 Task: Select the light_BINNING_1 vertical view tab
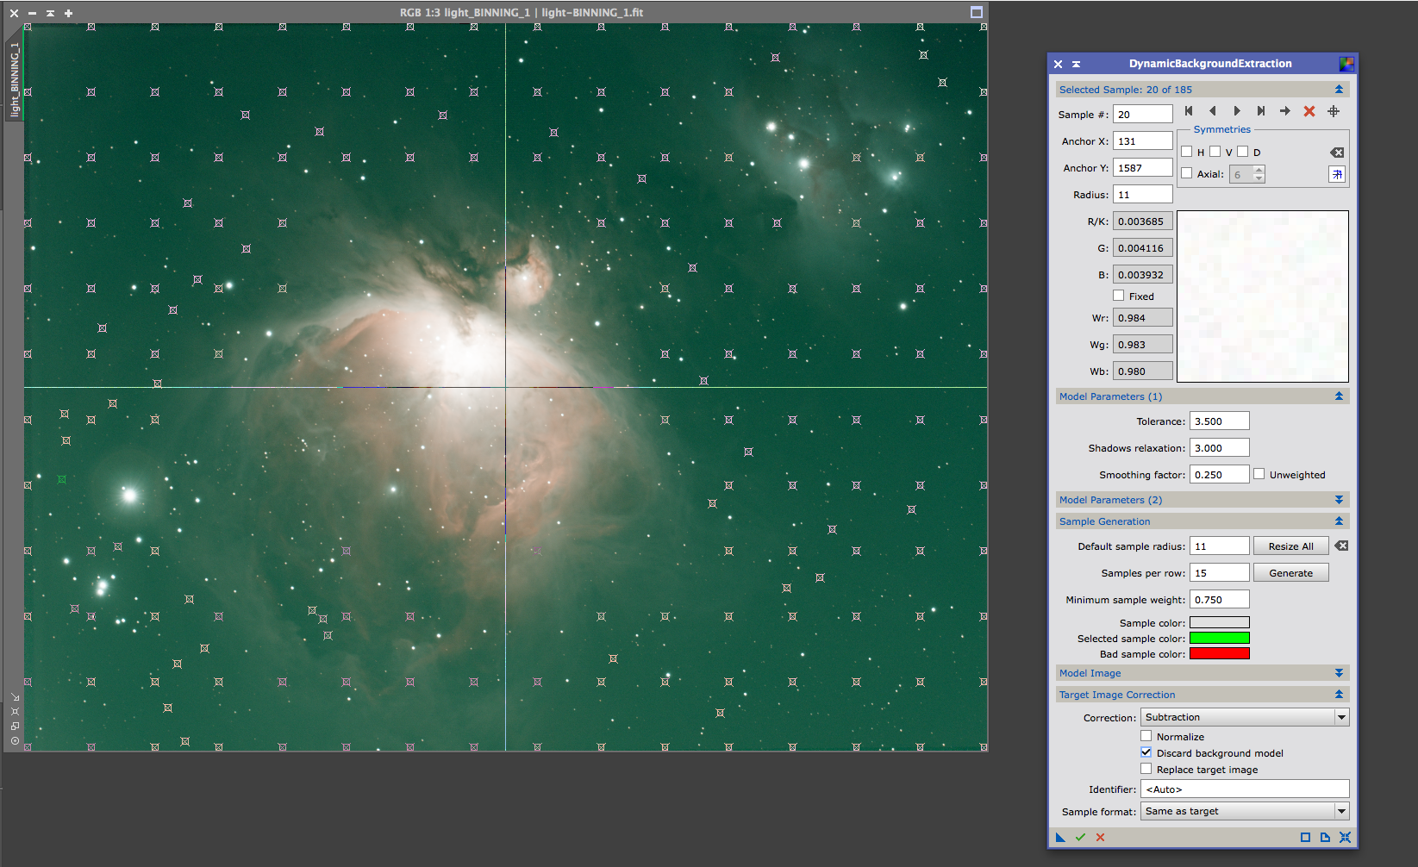pos(15,79)
